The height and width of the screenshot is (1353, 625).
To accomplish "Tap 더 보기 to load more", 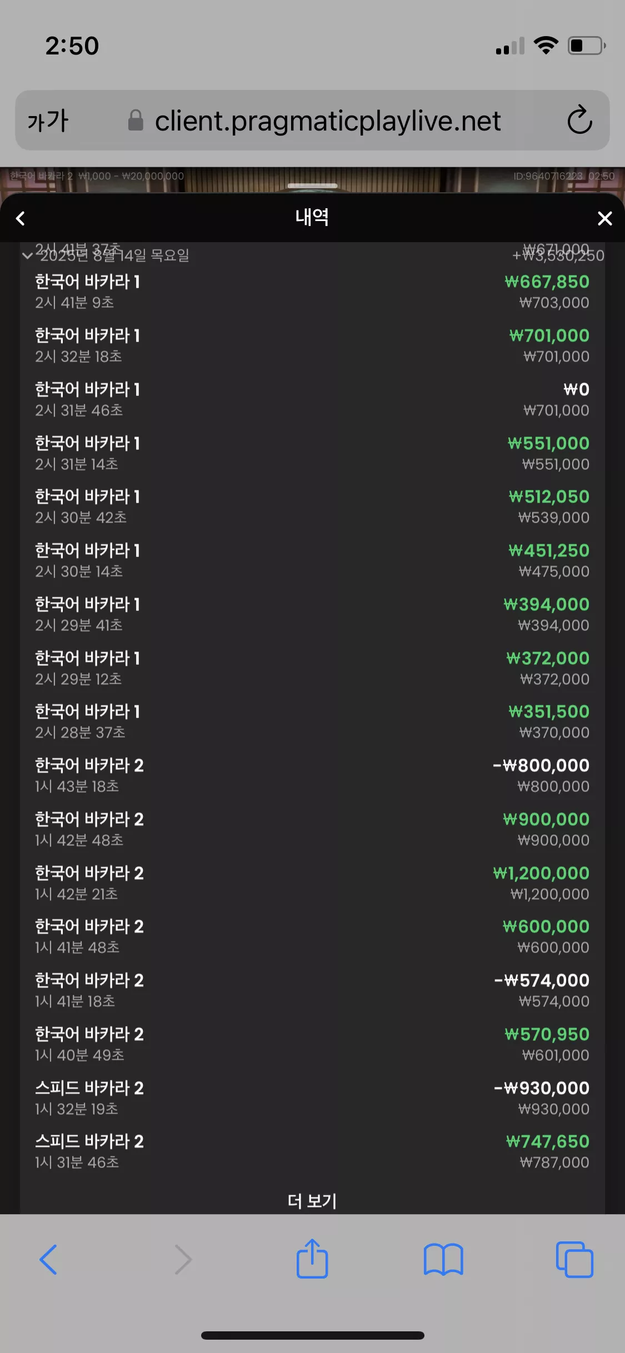I will pos(312,1201).
